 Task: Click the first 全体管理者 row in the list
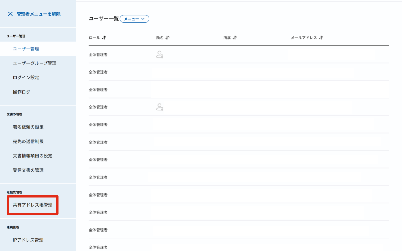tap(98, 55)
